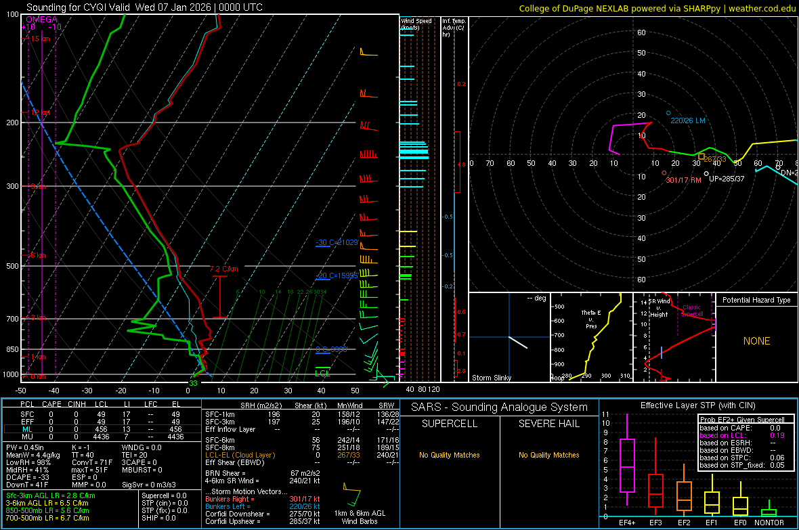Click the Classic Supercell label
Viewport: 799px width, 530px height.
[691, 311]
